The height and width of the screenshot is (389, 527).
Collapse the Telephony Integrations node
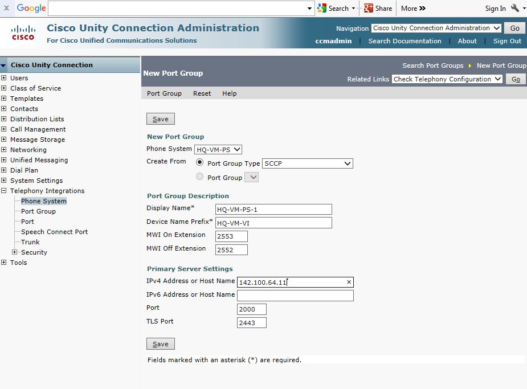(4, 191)
